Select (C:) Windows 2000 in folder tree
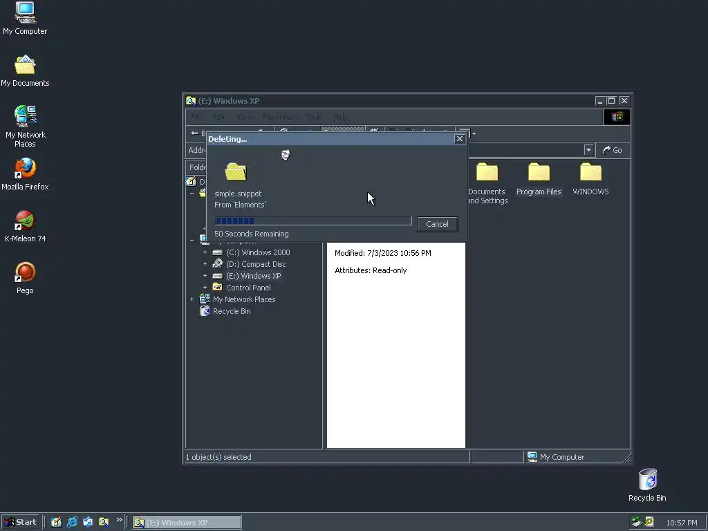Image resolution: width=708 pixels, height=531 pixels. (x=258, y=252)
